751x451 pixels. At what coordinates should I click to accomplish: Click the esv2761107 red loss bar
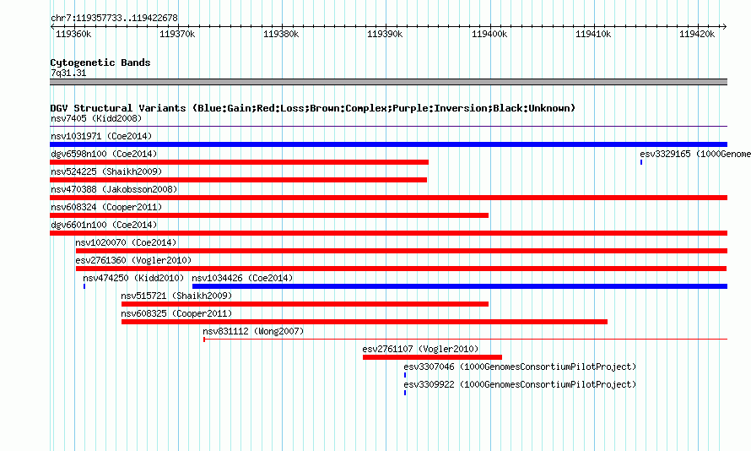433,357
